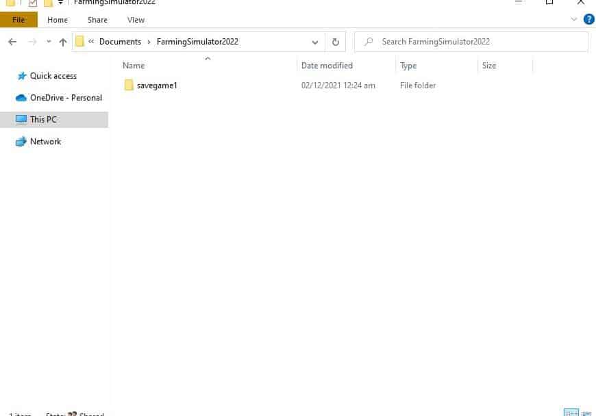
Task: Expand the ribbon with the chevron
Action: point(574,19)
